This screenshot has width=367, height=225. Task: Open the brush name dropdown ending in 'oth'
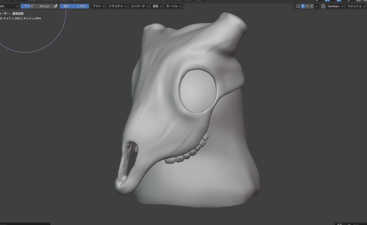click(9, 6)
